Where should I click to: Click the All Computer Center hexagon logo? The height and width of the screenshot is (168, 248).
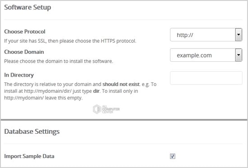click(97, 109)
